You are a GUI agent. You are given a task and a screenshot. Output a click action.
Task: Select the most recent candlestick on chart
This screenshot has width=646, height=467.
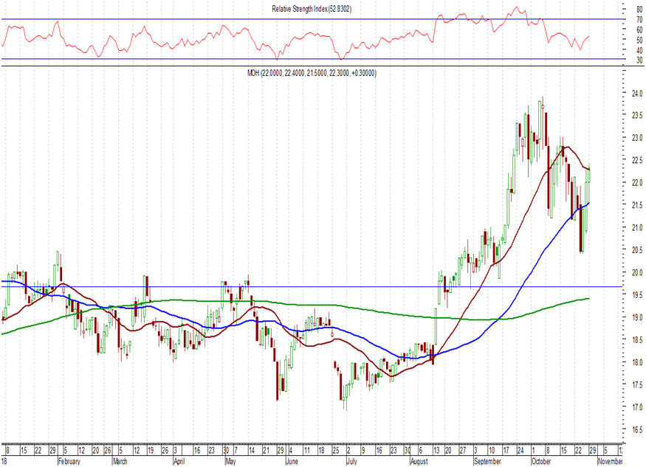(590, 179)
